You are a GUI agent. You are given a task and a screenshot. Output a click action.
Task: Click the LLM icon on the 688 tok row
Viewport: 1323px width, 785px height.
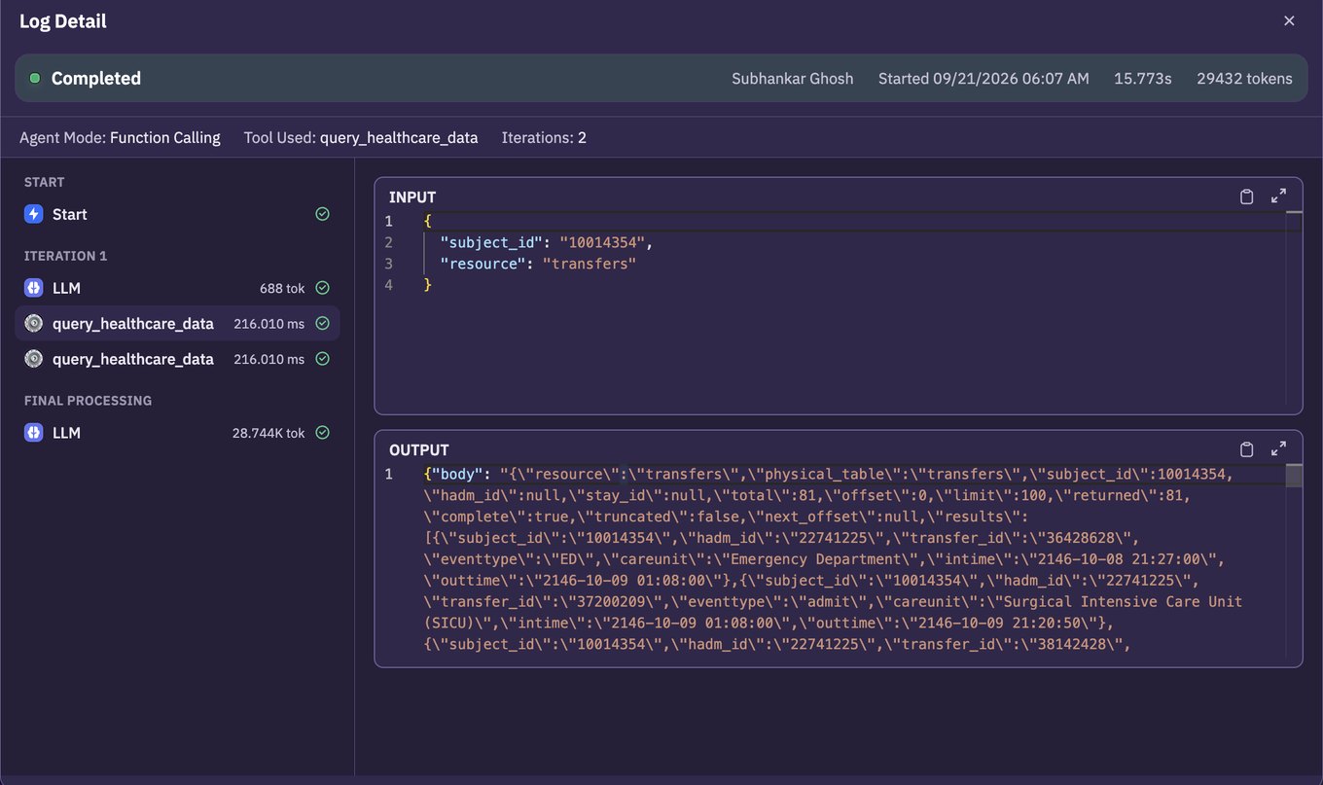(x=34, y=288)
